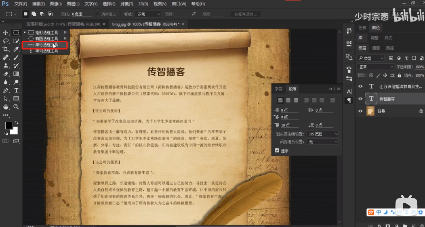Image resolution: width=425 pixels, height=227 pixels.
Task: Select the Lasso tool
Action: coord(5,41)
